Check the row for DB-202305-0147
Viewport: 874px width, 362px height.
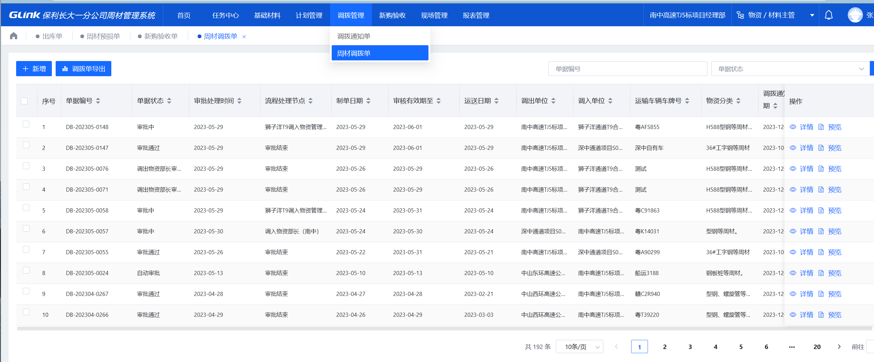26,145
